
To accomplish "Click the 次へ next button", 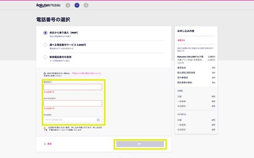I will (140, 144).
